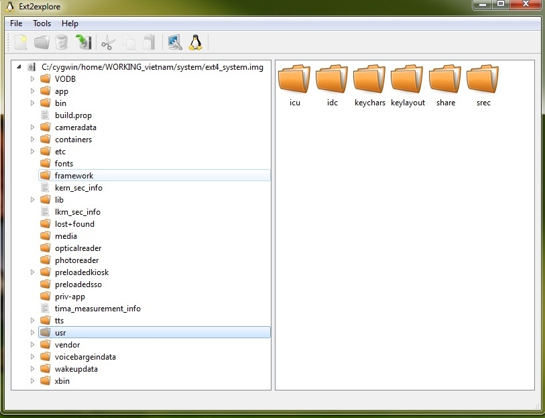This screenshot has height=418, width=545.
Task: Close the Ext2explore window
Action: click(526, 4)
